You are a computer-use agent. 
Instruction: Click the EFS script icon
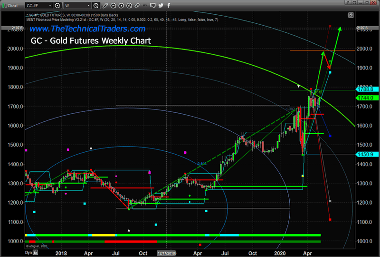[145, 5]
